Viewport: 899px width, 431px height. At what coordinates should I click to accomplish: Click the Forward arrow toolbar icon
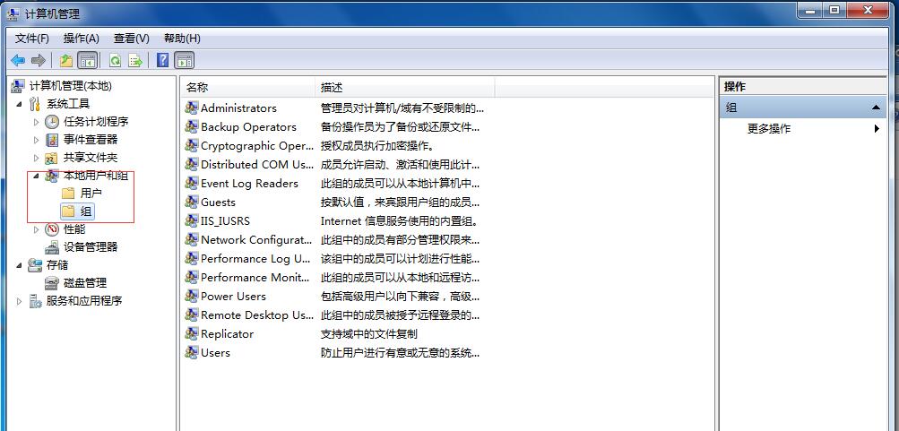click(39, 60)
